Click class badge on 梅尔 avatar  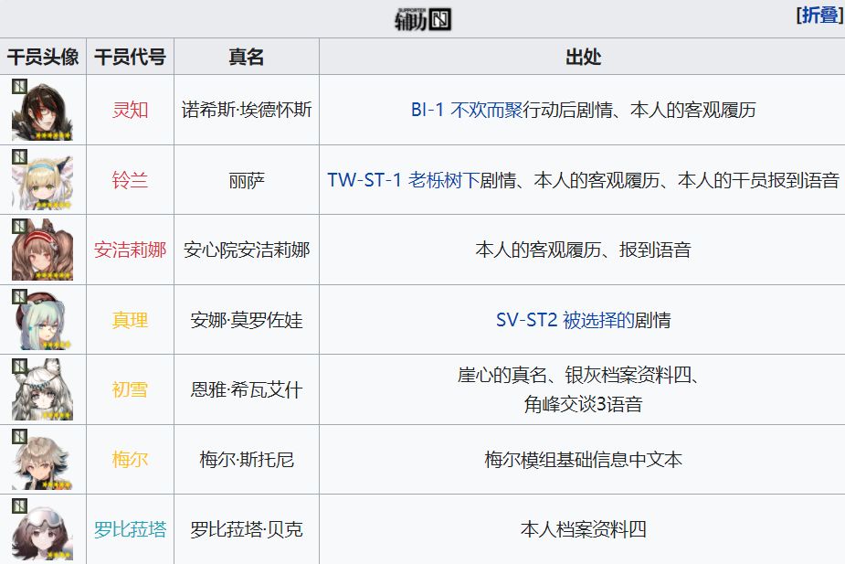(x=19, y=436)
